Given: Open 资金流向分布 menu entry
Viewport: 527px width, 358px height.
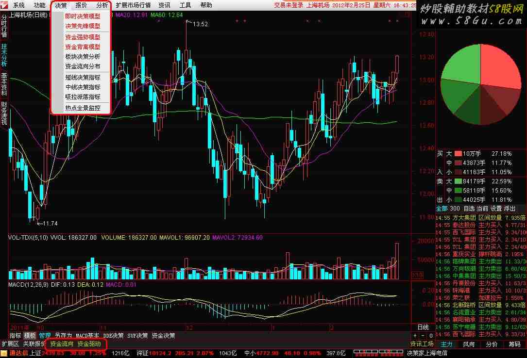Looking at the screenshot, I should pos(83,66).
